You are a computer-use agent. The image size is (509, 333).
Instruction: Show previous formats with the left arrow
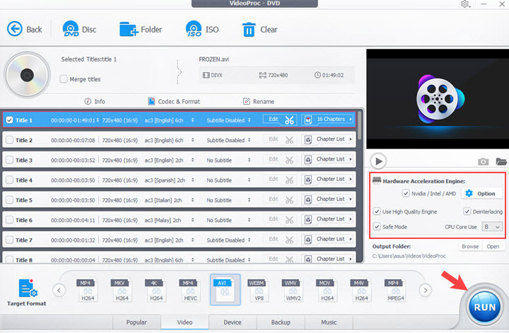pos(59,290)
